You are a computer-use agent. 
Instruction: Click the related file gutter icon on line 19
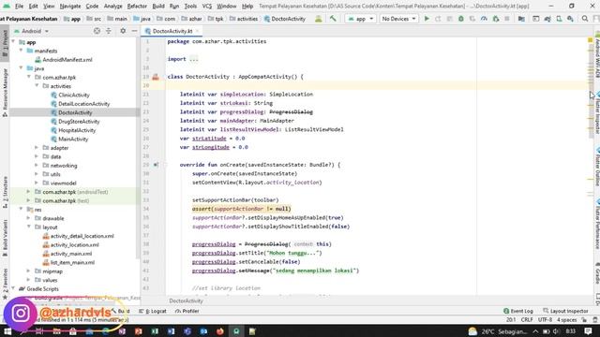(156, 77)
